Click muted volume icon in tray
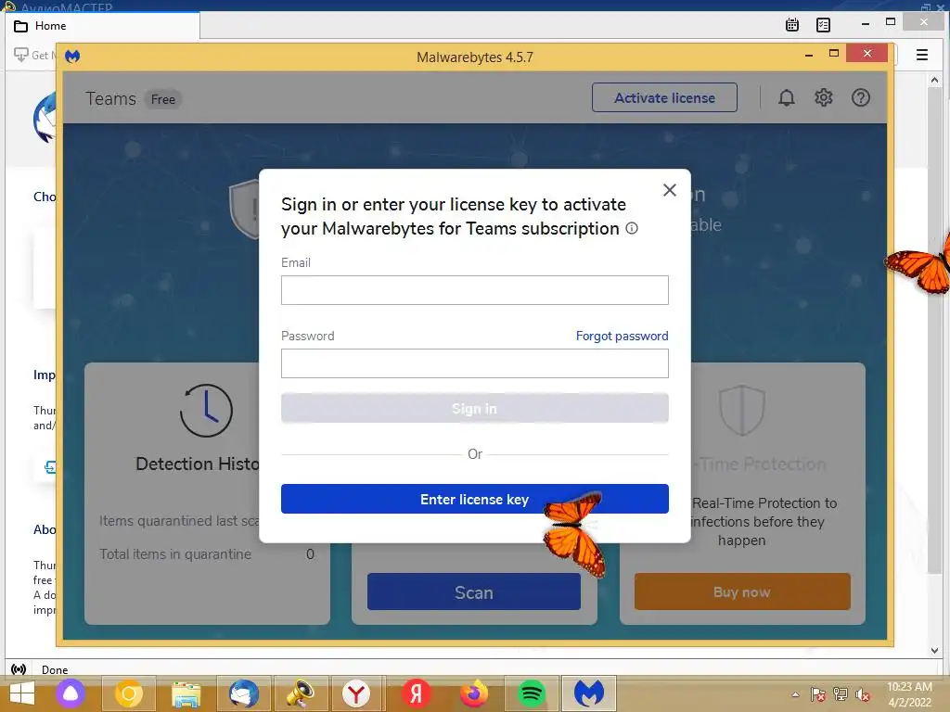The image size is (950, 712). click(x=863, y=694)
